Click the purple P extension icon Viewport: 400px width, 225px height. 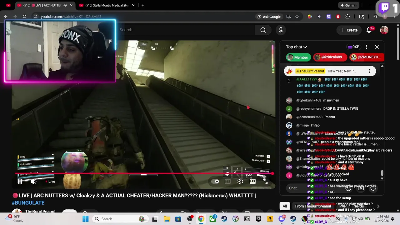(328, 17)
